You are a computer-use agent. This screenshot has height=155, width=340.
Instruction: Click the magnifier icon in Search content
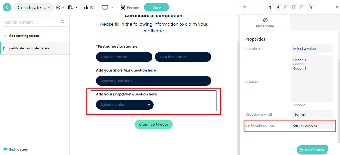[x=62, y=22]
